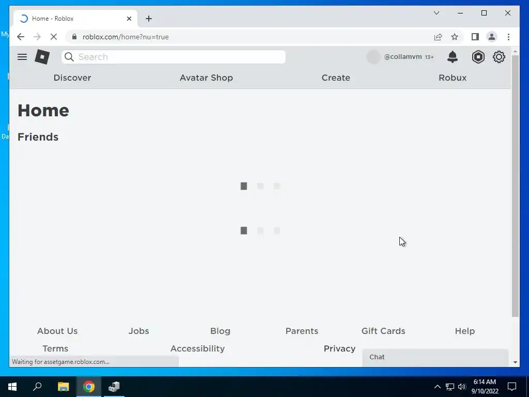Toggle Chrome side panel
This screenshot has height=397, width=529.
(x=475, y=37)
